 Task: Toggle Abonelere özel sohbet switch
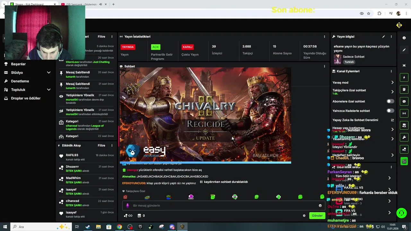click(x=390, y=101)
